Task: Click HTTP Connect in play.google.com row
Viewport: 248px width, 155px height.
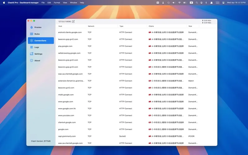Action: click(x=126, y=46)
